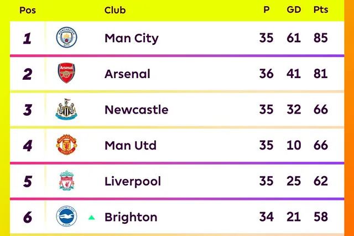354x236 pixels.
Task: Click Arsenal's 41 goal difference value
Action: coord(294,74)
